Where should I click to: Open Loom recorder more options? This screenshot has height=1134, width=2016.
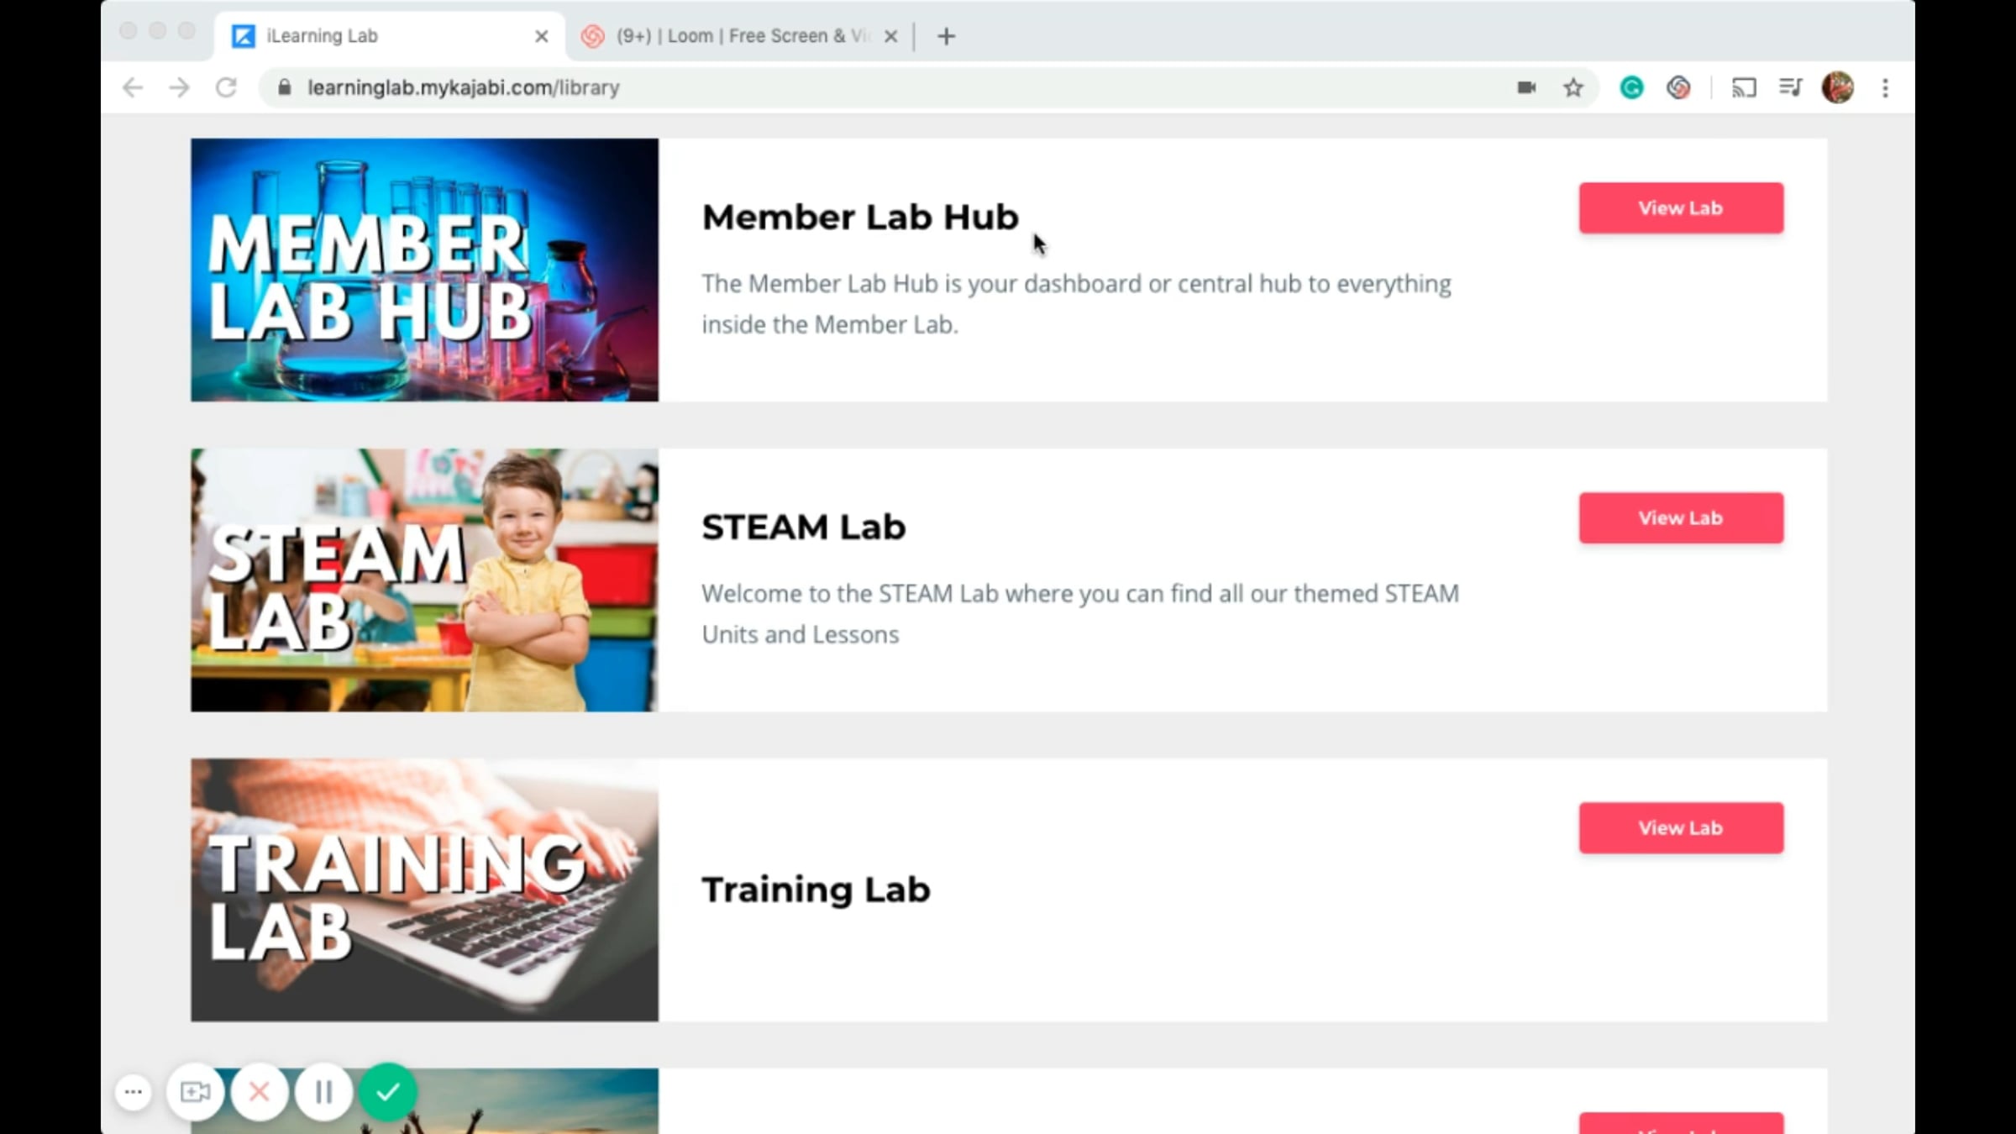click(133, 1092)
